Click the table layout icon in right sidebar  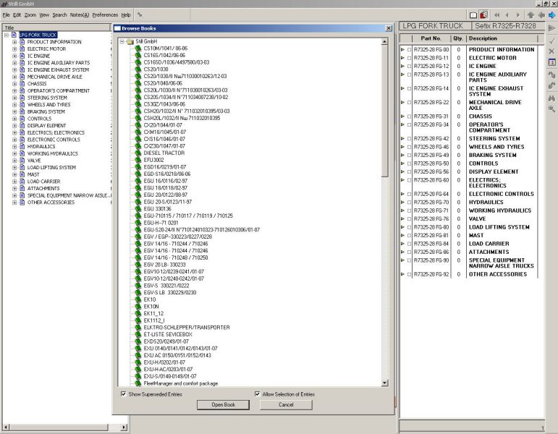552,62
